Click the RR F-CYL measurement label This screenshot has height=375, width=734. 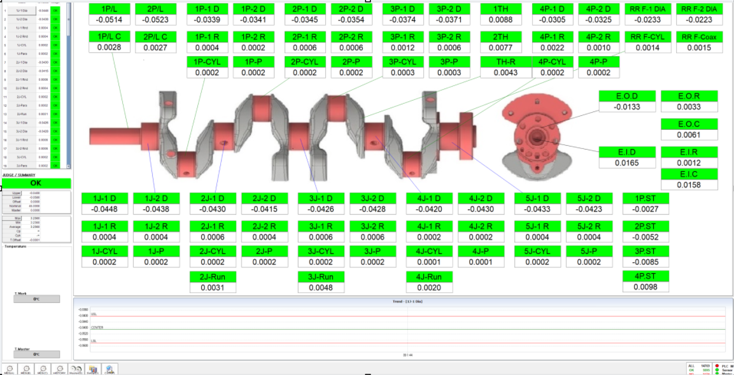[647, 36]
